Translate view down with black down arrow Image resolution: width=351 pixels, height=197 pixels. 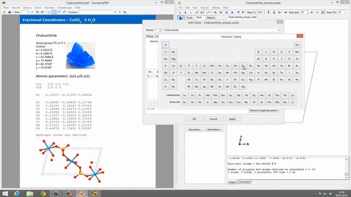tap(274, 13)
